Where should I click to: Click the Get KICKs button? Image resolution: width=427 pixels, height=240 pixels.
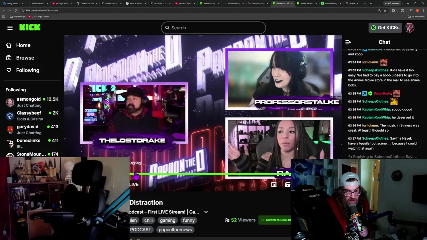(385, 28)
